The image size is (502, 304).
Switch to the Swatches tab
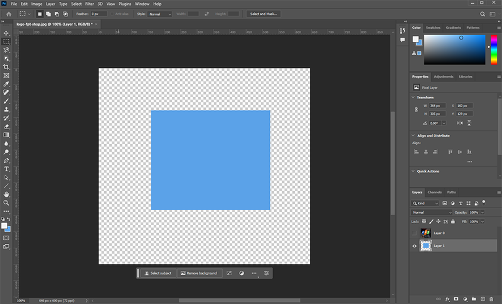[433, 28]
